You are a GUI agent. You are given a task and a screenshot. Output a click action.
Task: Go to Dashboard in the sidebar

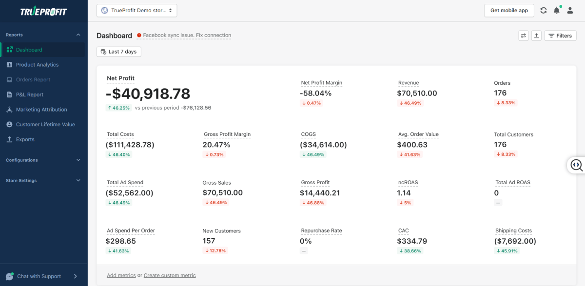click(43, 50)
